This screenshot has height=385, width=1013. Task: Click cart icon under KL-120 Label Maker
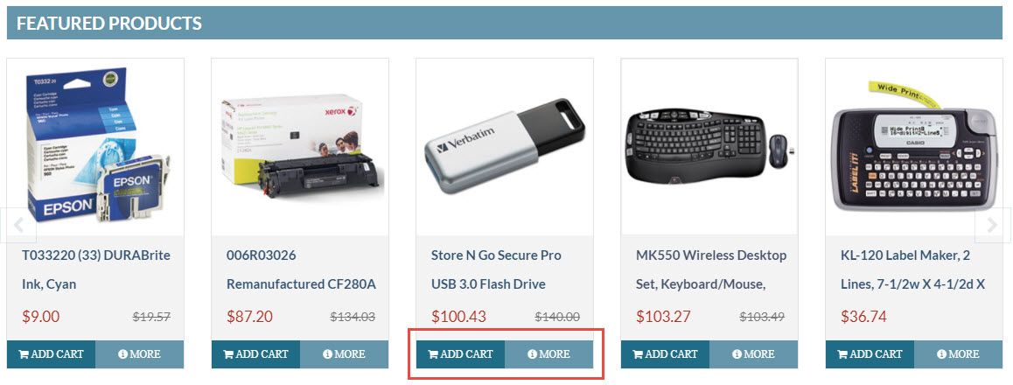842,354
